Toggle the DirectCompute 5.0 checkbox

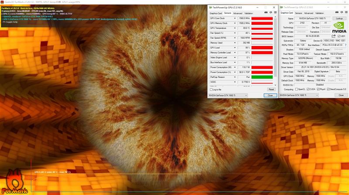tap(328, 89)
